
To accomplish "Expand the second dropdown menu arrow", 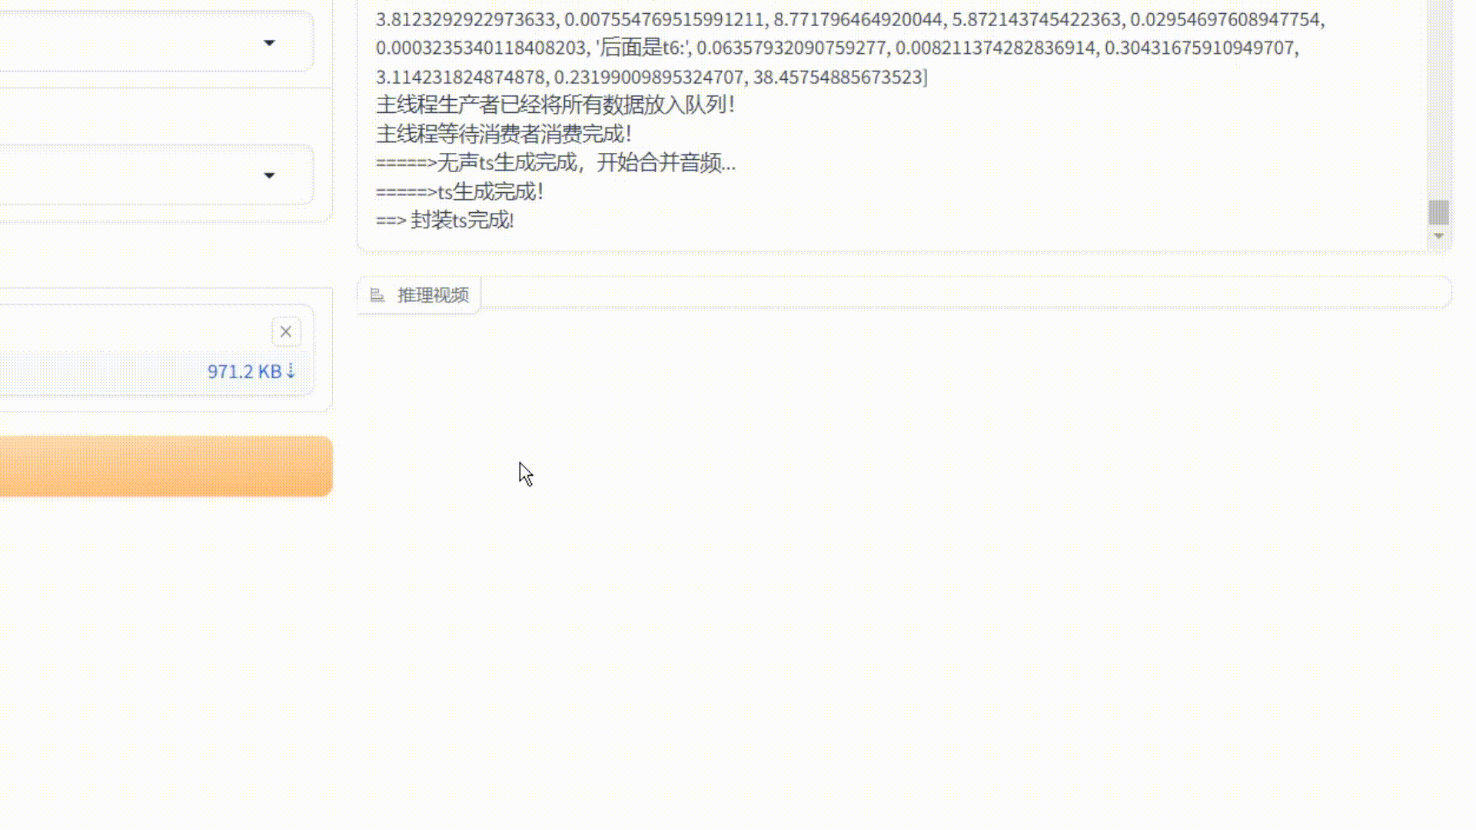I will pyautogui.click(x=270, y=175).
